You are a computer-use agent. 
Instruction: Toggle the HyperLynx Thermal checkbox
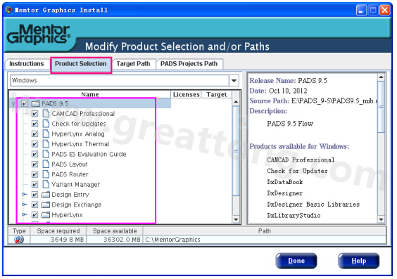coord(34,144)
